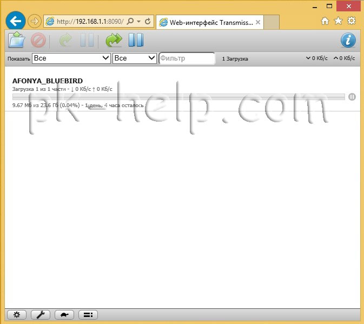Click the browser forward button
364x324 pixels.
pos(35,21)
